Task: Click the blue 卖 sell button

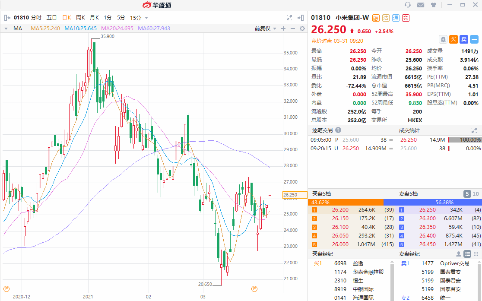Action: [464, 39]
